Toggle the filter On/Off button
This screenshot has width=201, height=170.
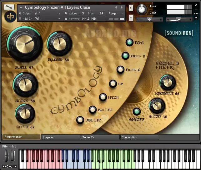pyautogui.click(x=137, y=111)
